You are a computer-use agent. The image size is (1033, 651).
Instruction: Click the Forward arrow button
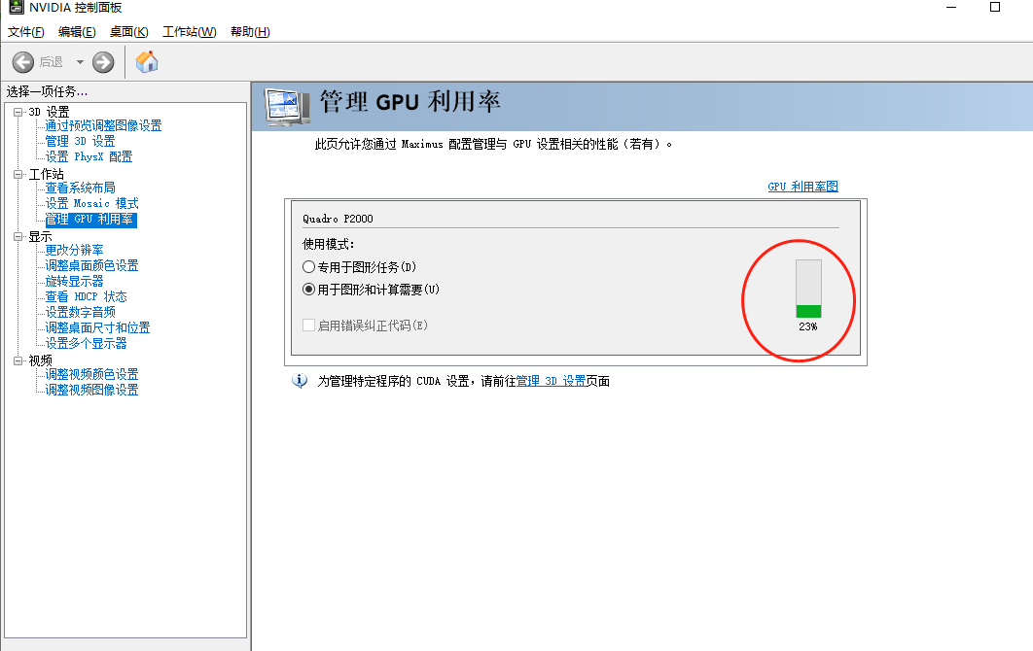click(x=103, y=62)
